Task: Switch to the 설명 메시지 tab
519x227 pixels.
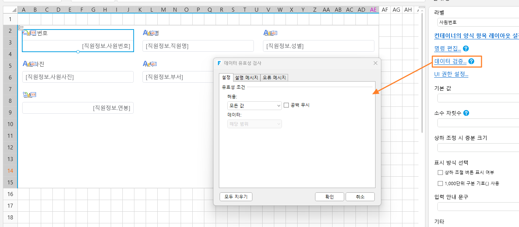Action: [x=247, y=78]
